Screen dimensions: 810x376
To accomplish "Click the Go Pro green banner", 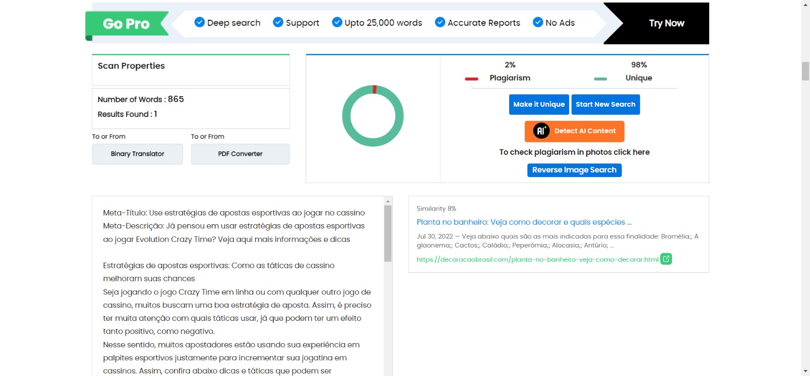I will (x=127, y=24).
